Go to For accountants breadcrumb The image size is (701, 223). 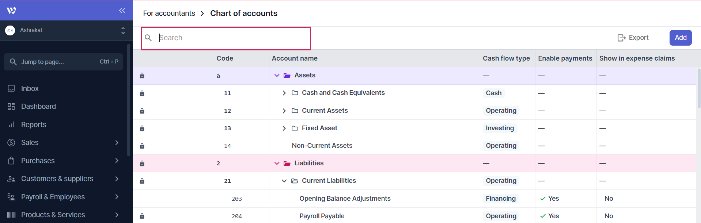click(169, 14)
